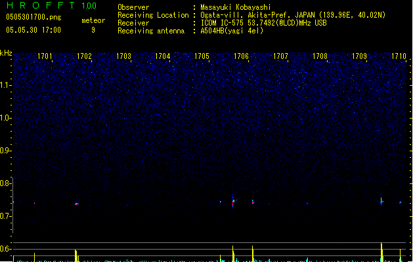Click the A504HB(yagi 4el) antenna text
413x262 pixels.
tap(232, 31)
